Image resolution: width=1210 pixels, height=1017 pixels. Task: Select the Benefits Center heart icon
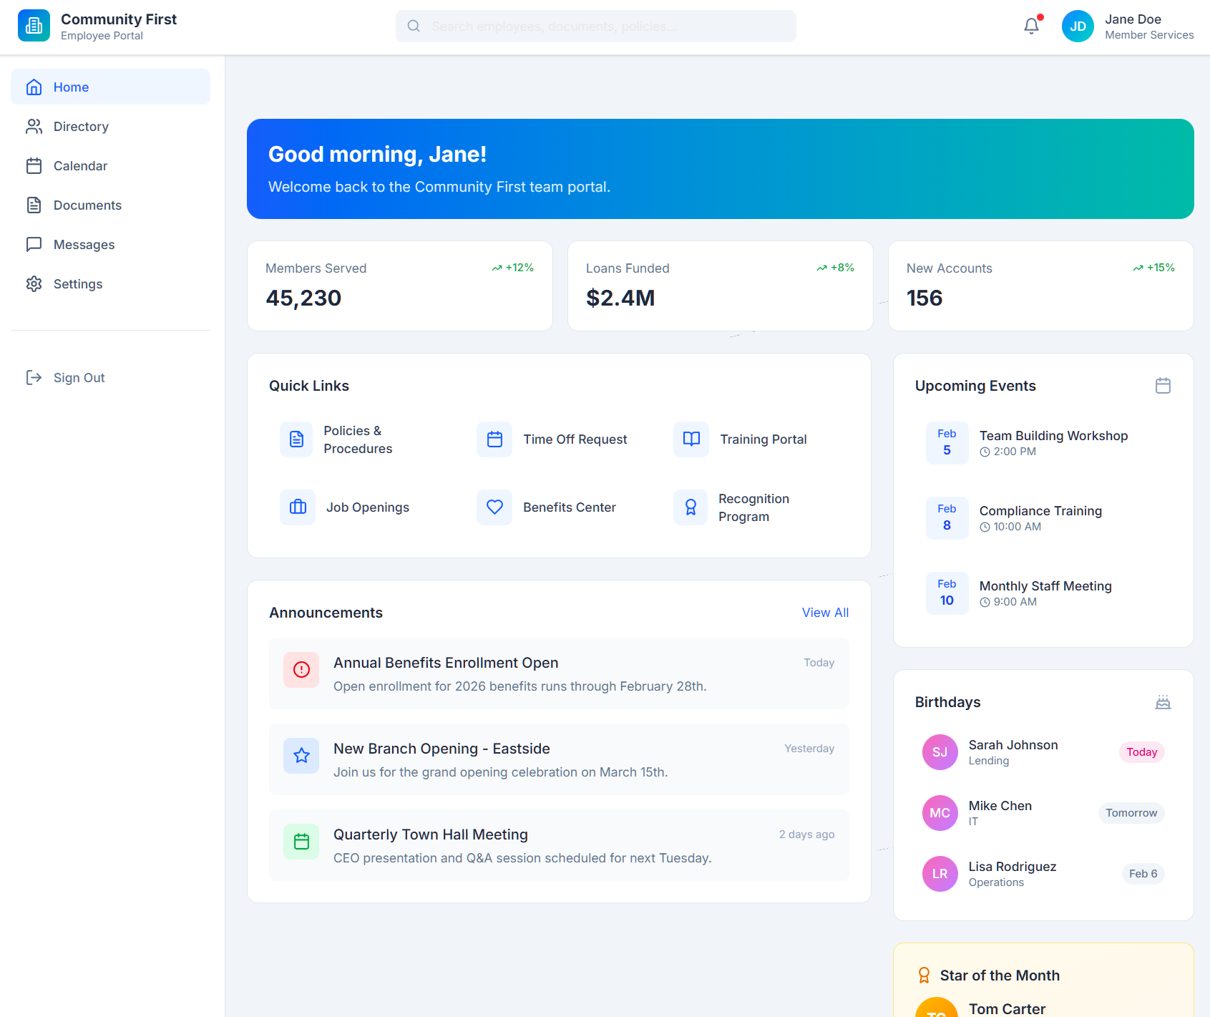click(x=494, y=507)
